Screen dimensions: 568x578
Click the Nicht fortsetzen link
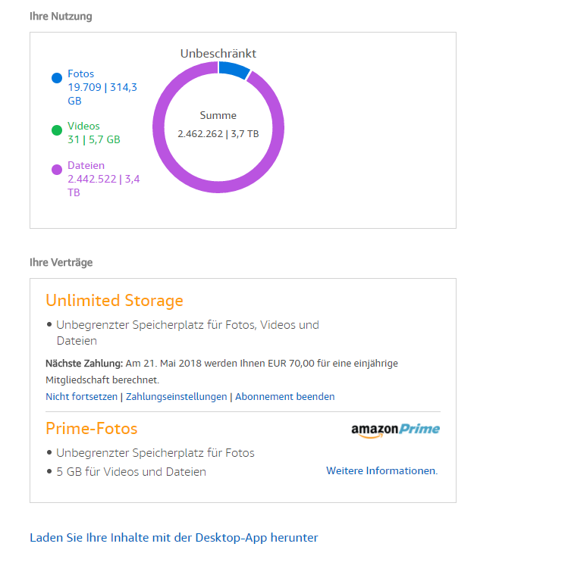[81, 397]
